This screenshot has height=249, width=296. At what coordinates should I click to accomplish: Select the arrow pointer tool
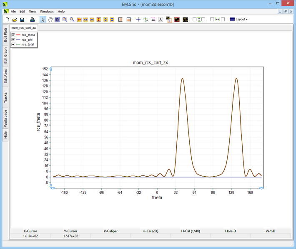click(x=43, y=20)
